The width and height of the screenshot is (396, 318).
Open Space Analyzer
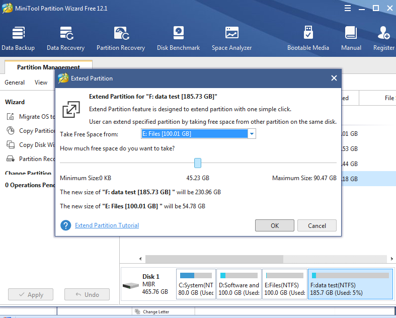[231, 38]
